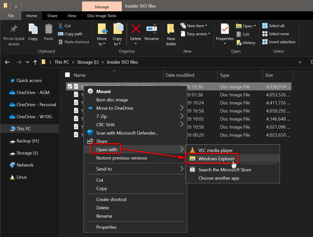Screen dimensions: 313x237
Task: Click the Rename ribbon icon
Action: tap(152, 29)
